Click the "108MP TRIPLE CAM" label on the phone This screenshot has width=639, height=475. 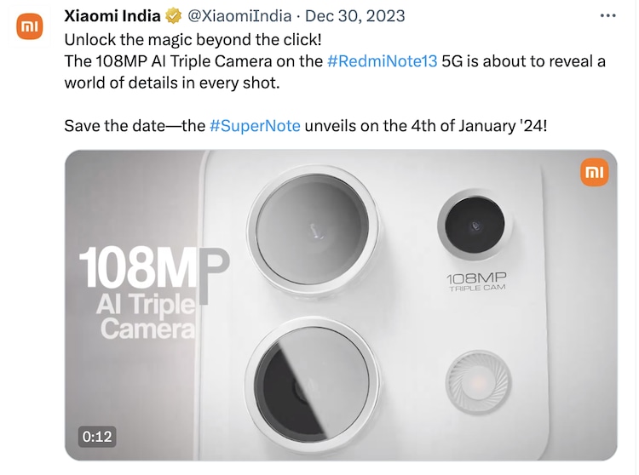click(x=476, y=282)
